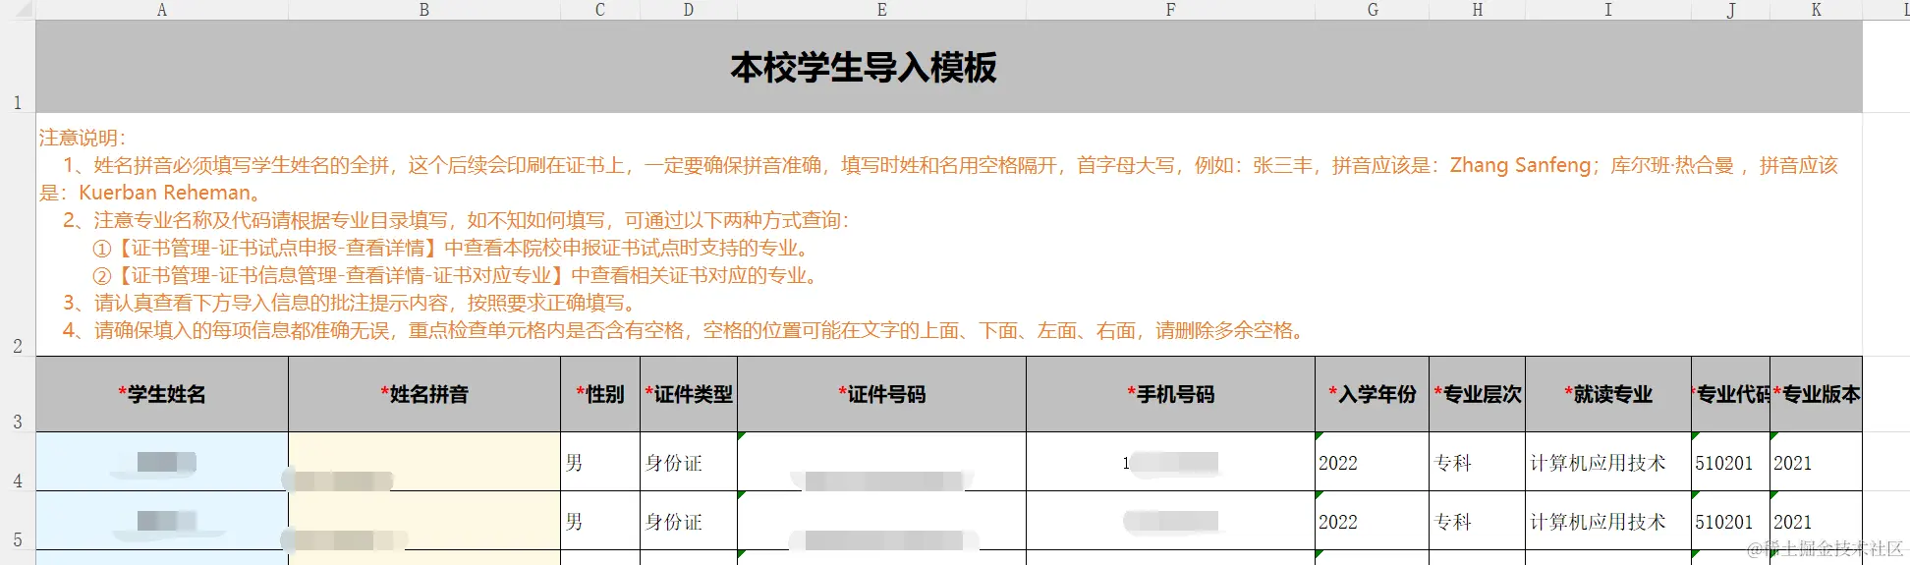Select 专科 cell in row 5

[1478, 521]
